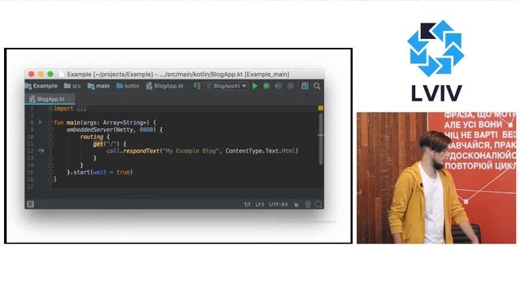Viewport: 520px width, 292px height.
Task: Click the routing keyword on line 10
Action: [92, 137]
